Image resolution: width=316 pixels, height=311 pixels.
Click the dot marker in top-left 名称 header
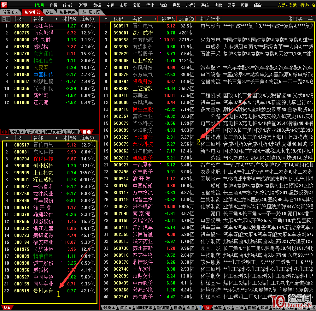point(56,19)
